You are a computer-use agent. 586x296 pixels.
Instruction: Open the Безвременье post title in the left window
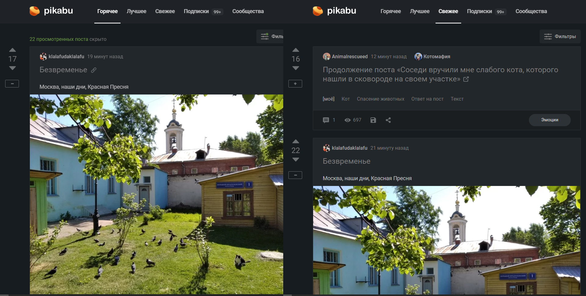63,70
